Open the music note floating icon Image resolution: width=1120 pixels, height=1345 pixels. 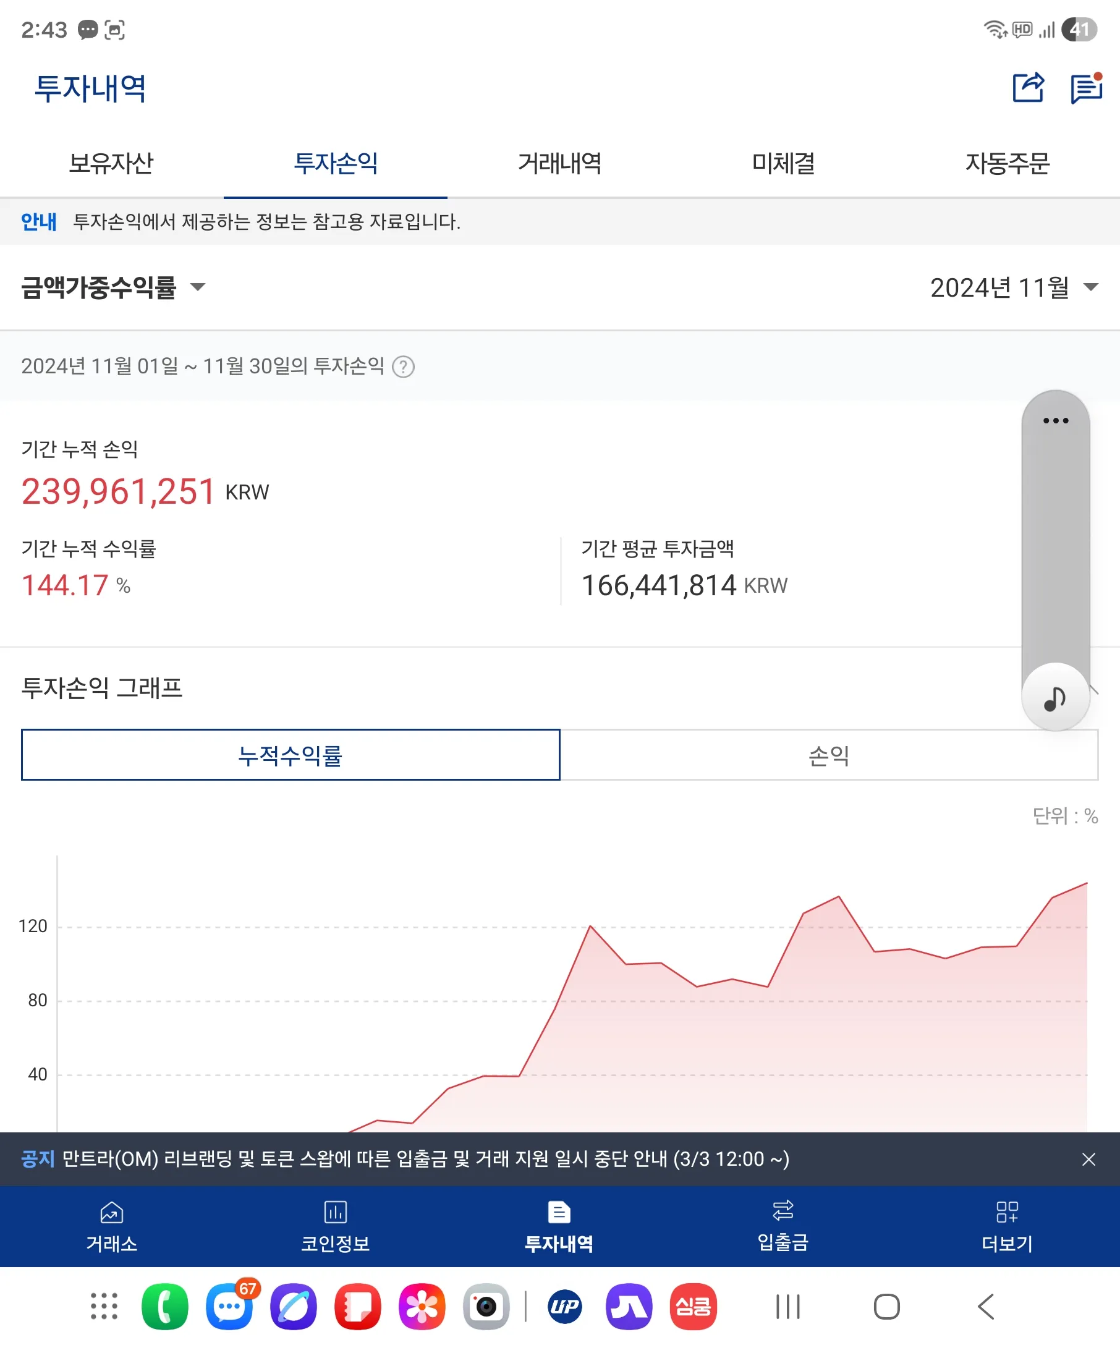[1054, 698]
